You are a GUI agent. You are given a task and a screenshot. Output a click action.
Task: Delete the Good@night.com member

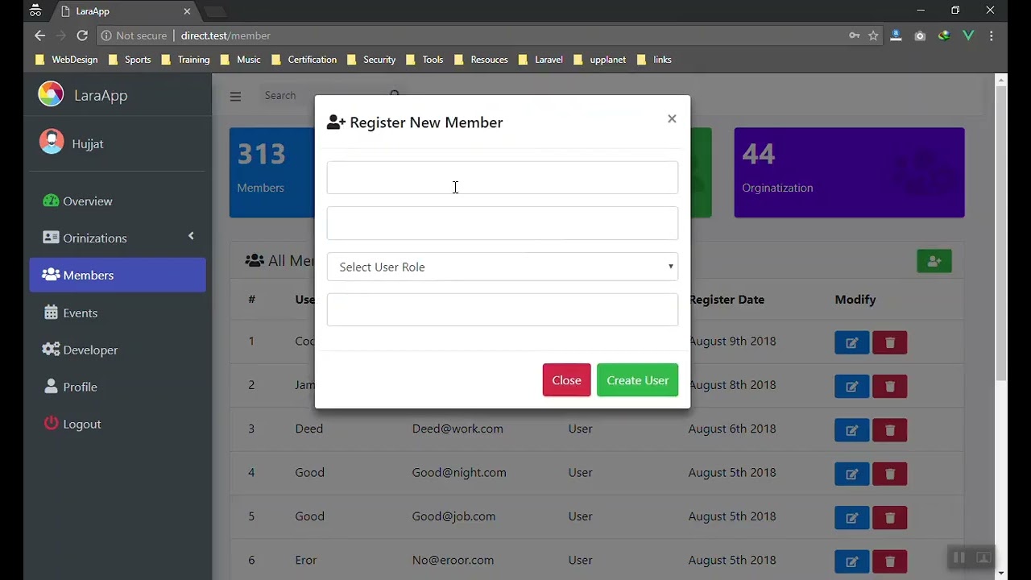pos(890,474)
